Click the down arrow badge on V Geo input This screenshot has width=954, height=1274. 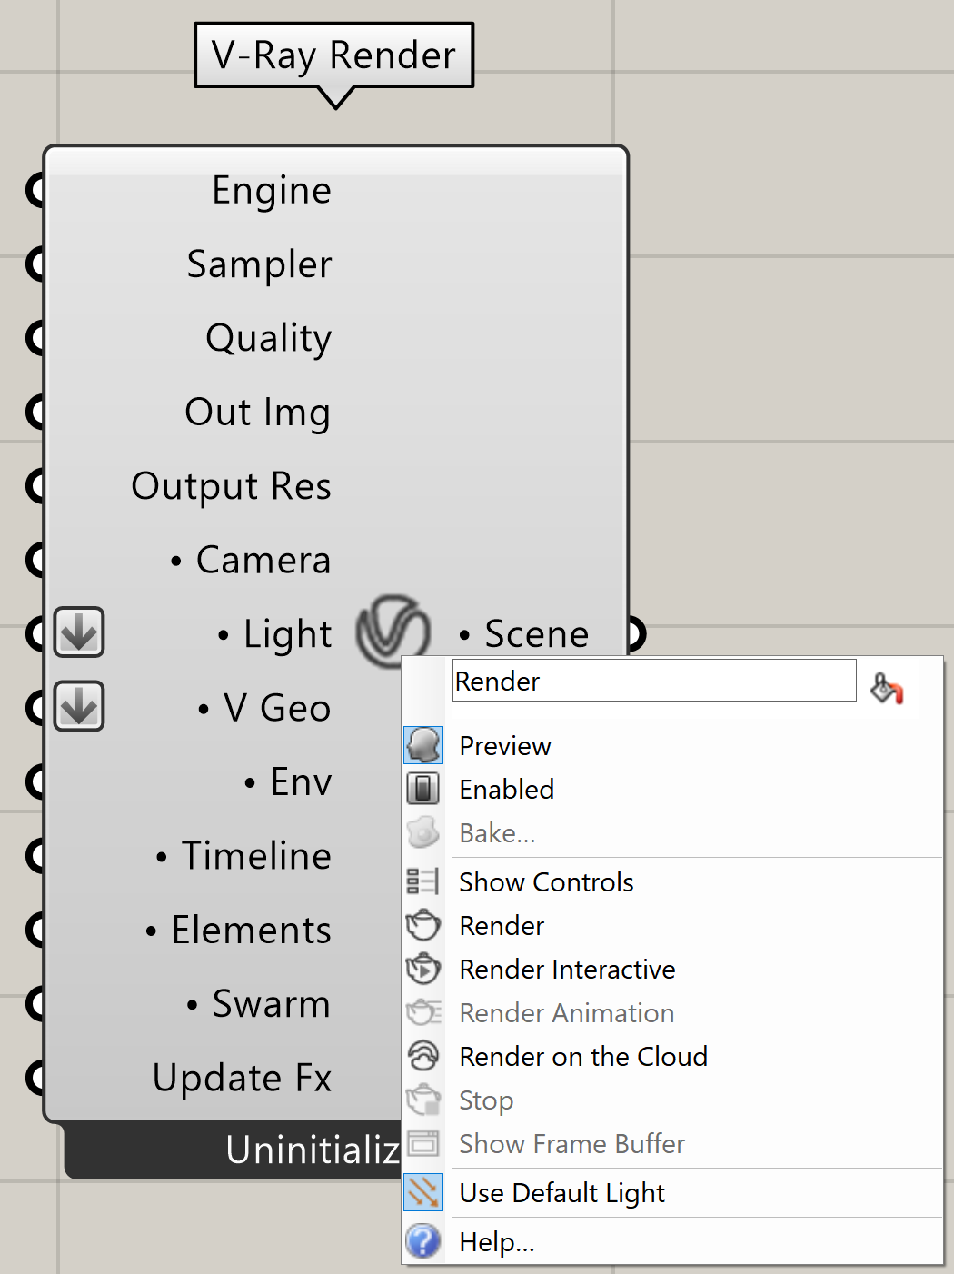click(79, 706)
